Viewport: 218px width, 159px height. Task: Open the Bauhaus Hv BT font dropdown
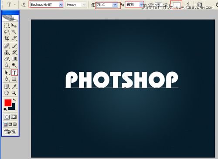pos(61,5)
